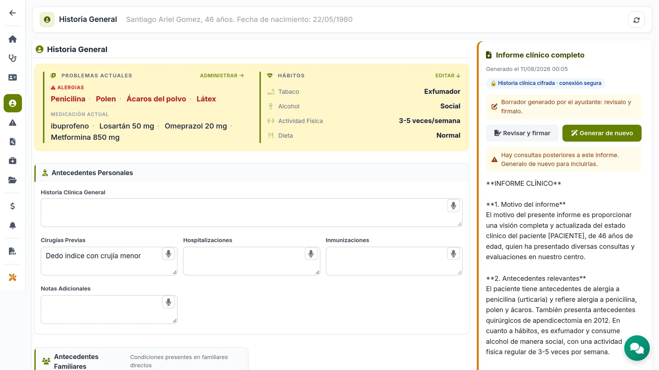Start dictation in Historia Clínica General
This screenshot has width=659, height=370.
tap(453, 206)
